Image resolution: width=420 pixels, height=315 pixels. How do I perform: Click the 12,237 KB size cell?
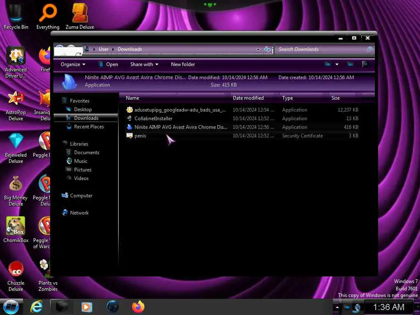(x=348, y=110)
